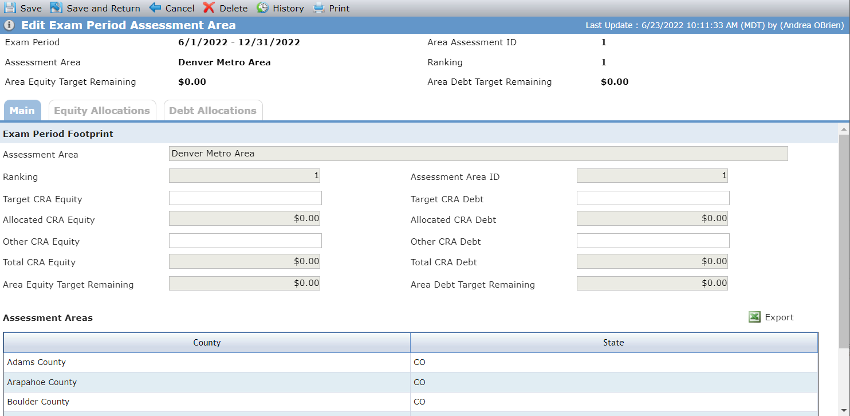Click the read-only Assessment Area ID field
The height and width of the screenshot is (416, 850).
[x=652, y=176]
